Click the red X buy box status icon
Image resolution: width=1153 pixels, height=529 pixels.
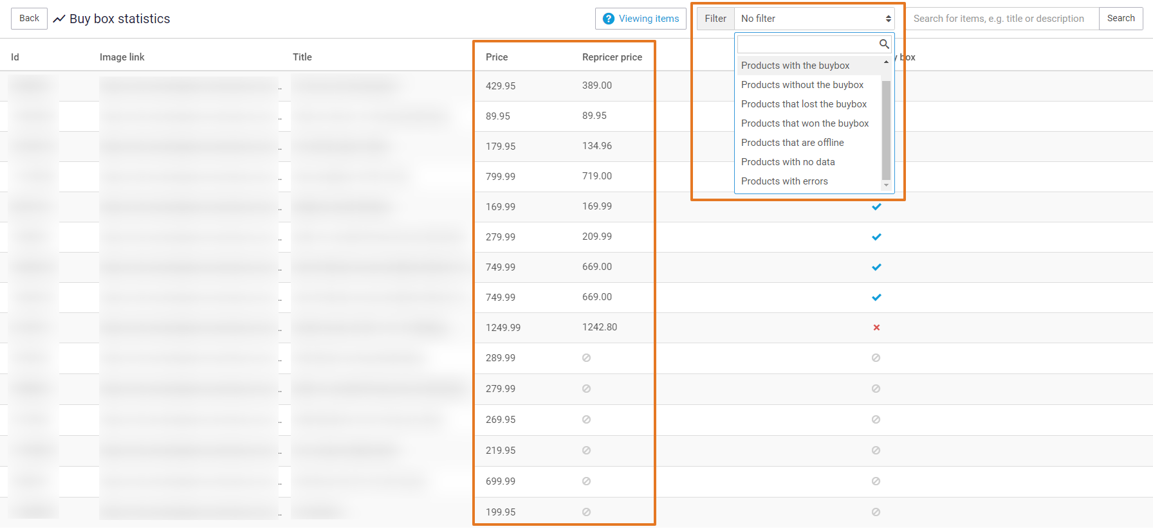pyautogui.click(x=876, y=328)
